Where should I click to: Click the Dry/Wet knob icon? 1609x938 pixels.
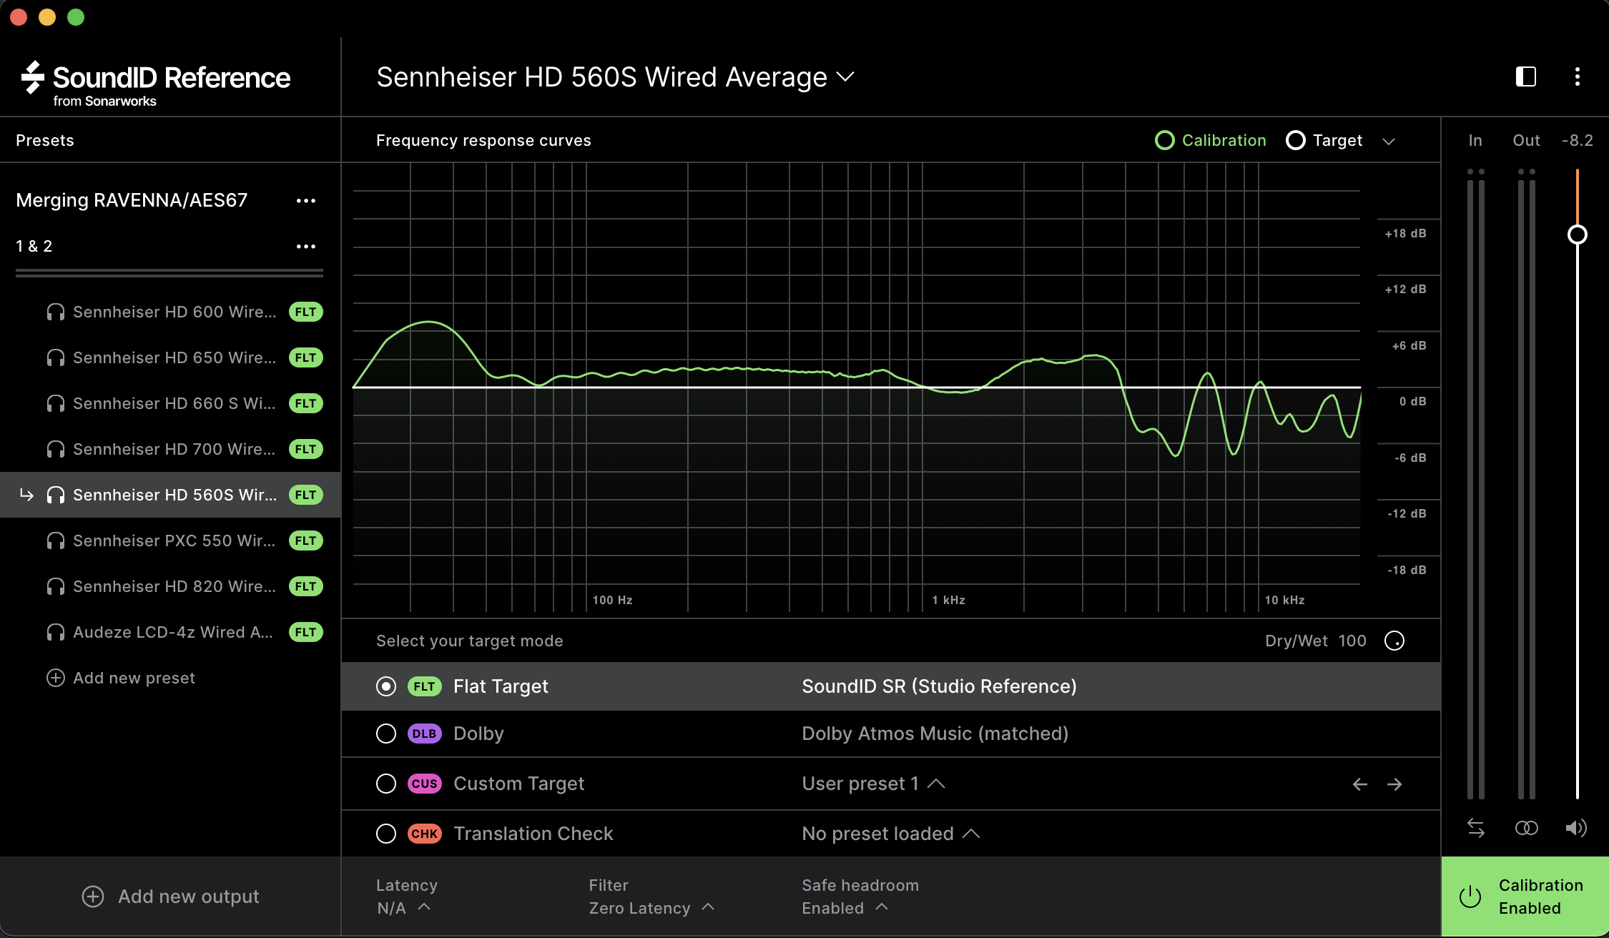pyautogui.click(x=1394, y=641)
